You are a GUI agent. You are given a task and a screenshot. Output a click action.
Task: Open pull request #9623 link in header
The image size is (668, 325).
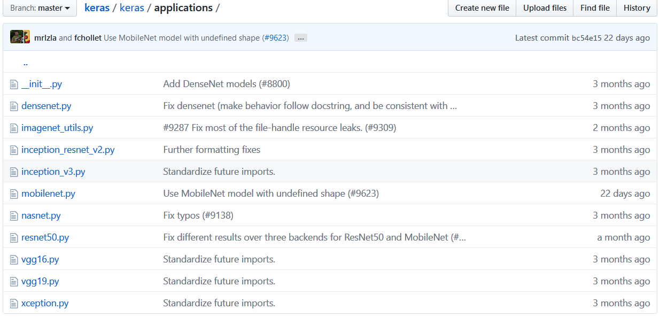tap(275, 38)
